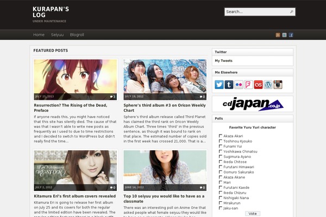326x217 pixels.
Task: Check Furutani Kaede poll option
Action: [221, 187]
